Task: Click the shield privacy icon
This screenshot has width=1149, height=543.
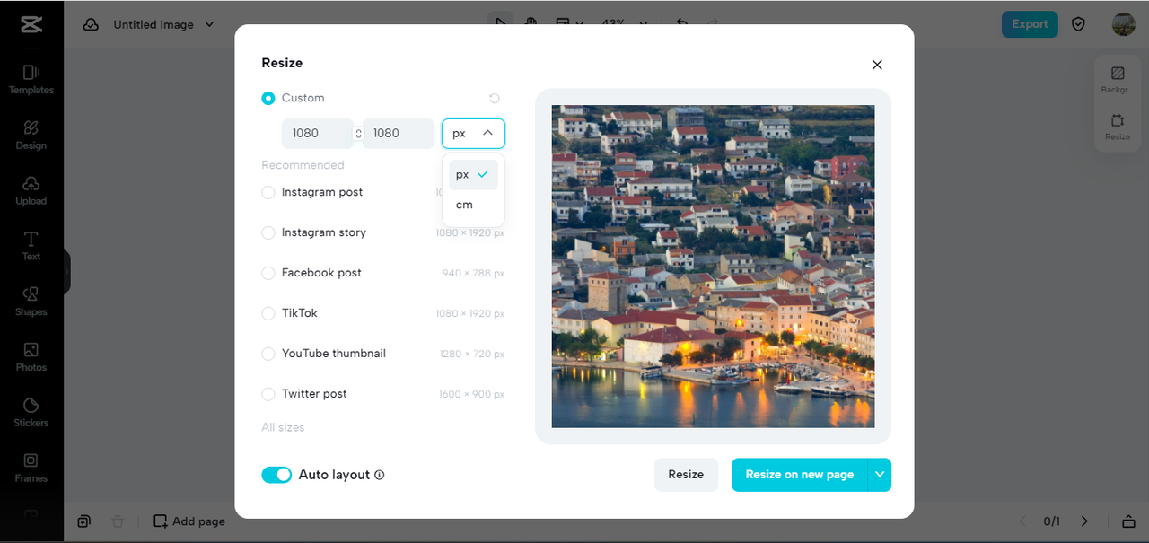Action: click(x=1079, y=24)
